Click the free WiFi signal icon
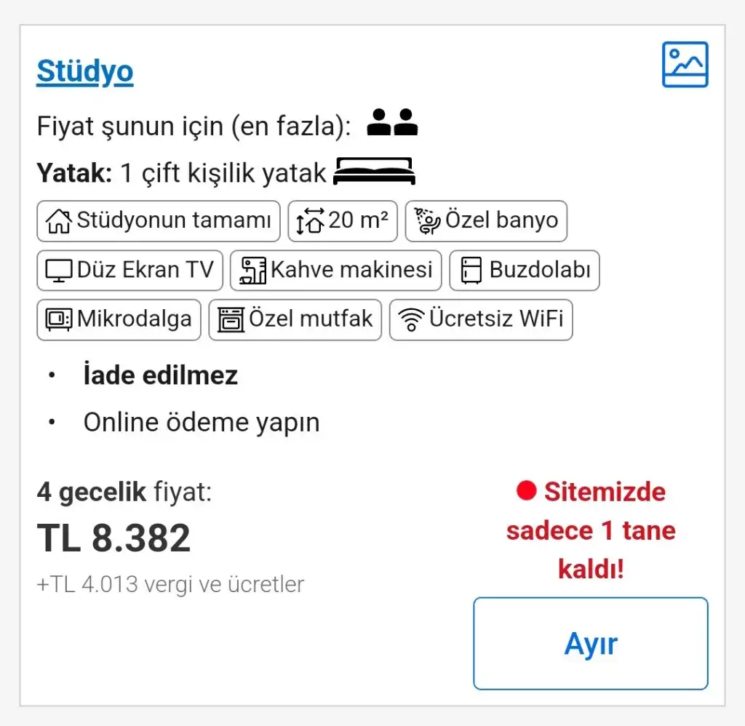Viewport: 745px width, 726px height. [412, 320]
